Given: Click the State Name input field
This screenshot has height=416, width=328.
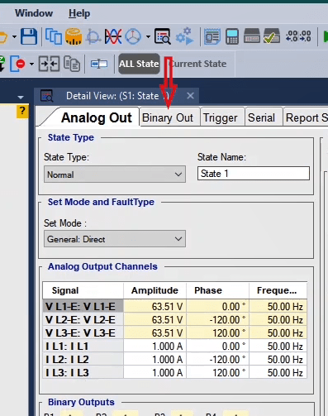Looking at the screenshot, I should pyautogui.click(x=254, y=174).
